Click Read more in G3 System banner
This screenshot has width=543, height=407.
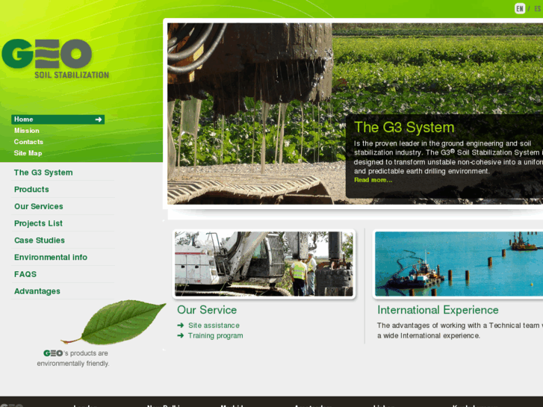pyautogui.click(x=373, y=180)
